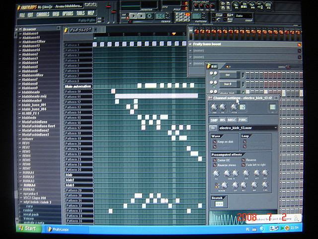Click the Stretch time display box
The height and width of the screenshot is (239, 318).
tap(219, 204)
